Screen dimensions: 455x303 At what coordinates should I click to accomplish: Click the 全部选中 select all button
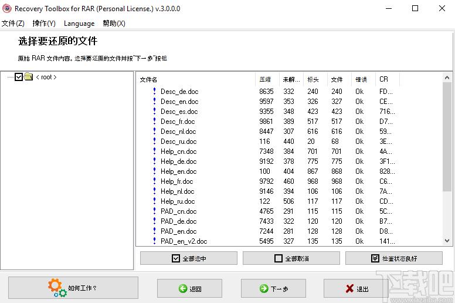189,258
